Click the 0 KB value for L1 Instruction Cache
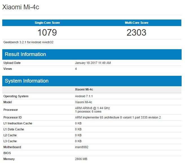This screenshot has height=164, width=185. pyautogui.click(x=78, y=123)
